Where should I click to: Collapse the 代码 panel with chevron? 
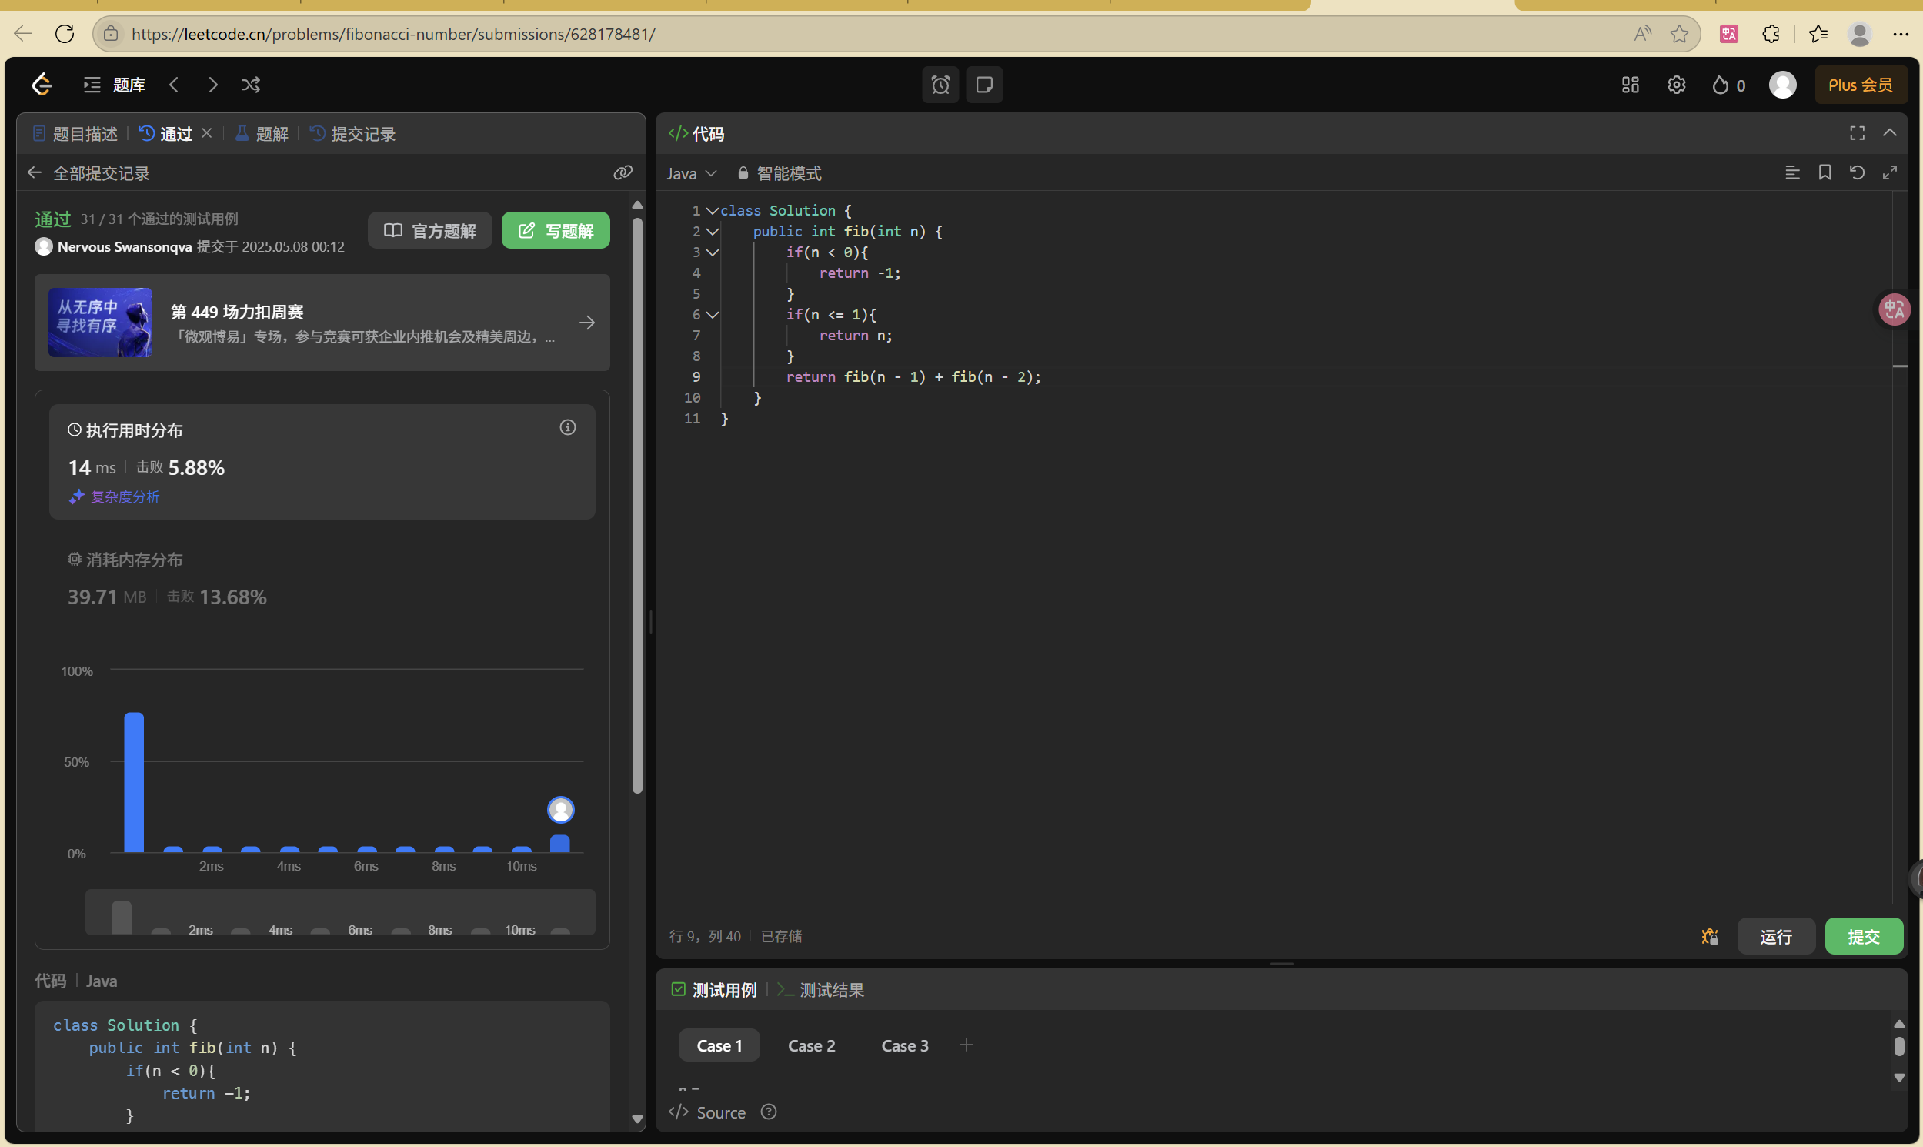pos(1890,134)
